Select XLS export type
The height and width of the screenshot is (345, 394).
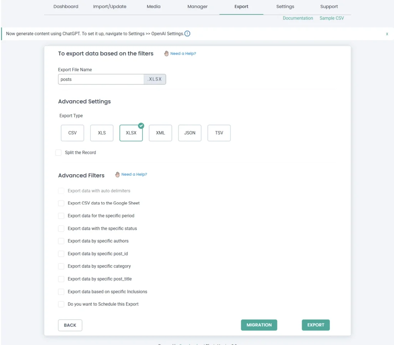click(102, 133)
